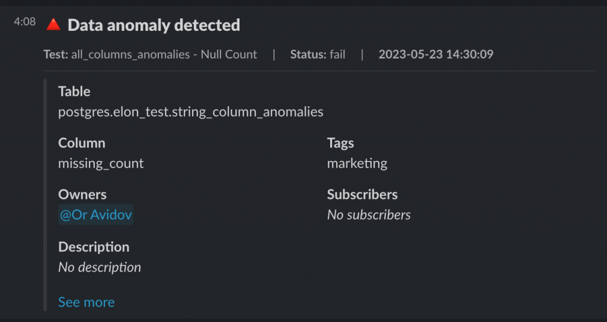Click the 4:08 message timestamp

click(25, 22)
